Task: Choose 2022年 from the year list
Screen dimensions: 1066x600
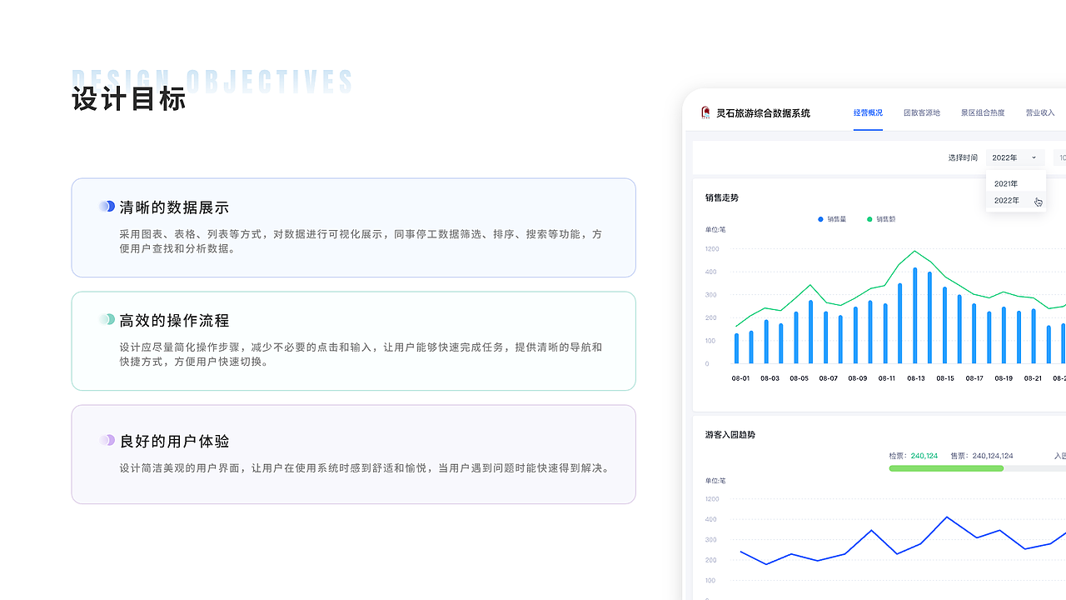Action: tap(1016, 201)
